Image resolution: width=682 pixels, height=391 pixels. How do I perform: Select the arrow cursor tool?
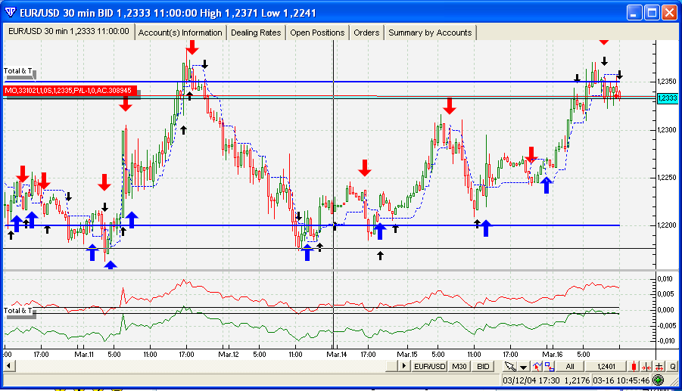tap(509, 366)
